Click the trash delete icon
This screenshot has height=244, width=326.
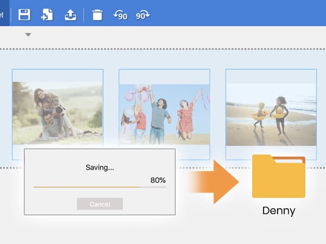(97, 15)
